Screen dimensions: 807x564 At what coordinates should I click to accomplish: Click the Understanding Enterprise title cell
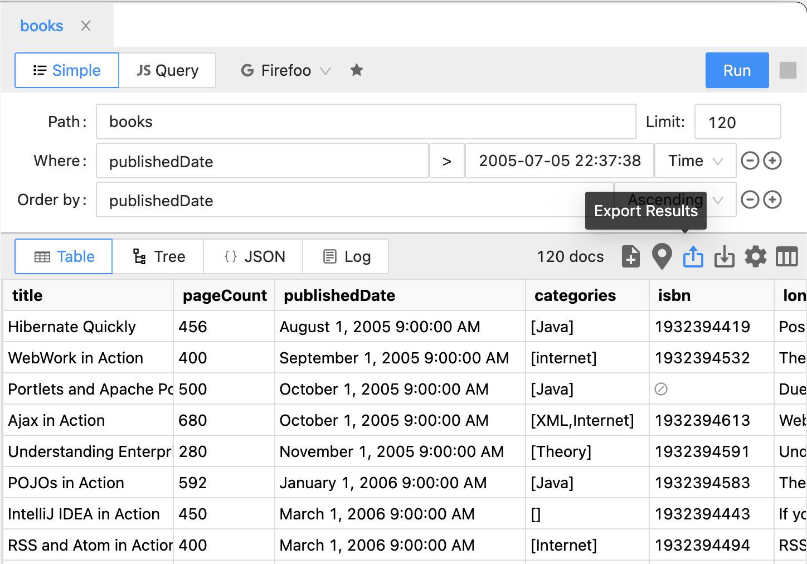(x=89, y=451)
